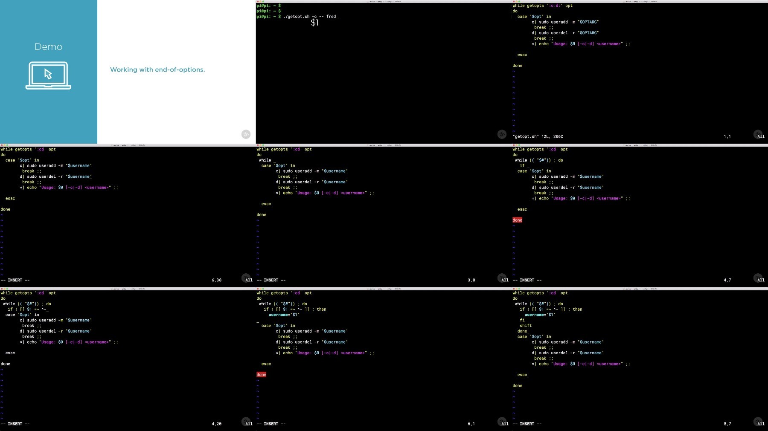The width and height of the screenshot is (768, 431).
Task: Click "$OPTARG" on the userdel -r line
Action: [x=588, y=33]
